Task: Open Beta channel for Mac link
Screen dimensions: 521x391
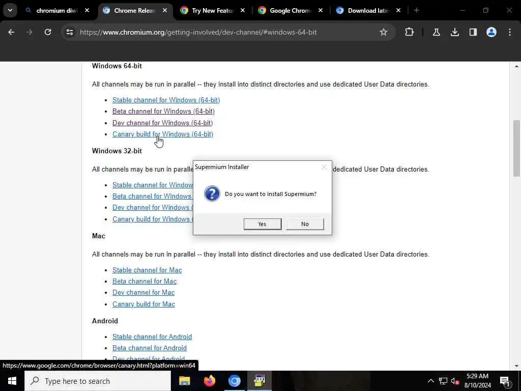Action: click(x=144, y=281)
